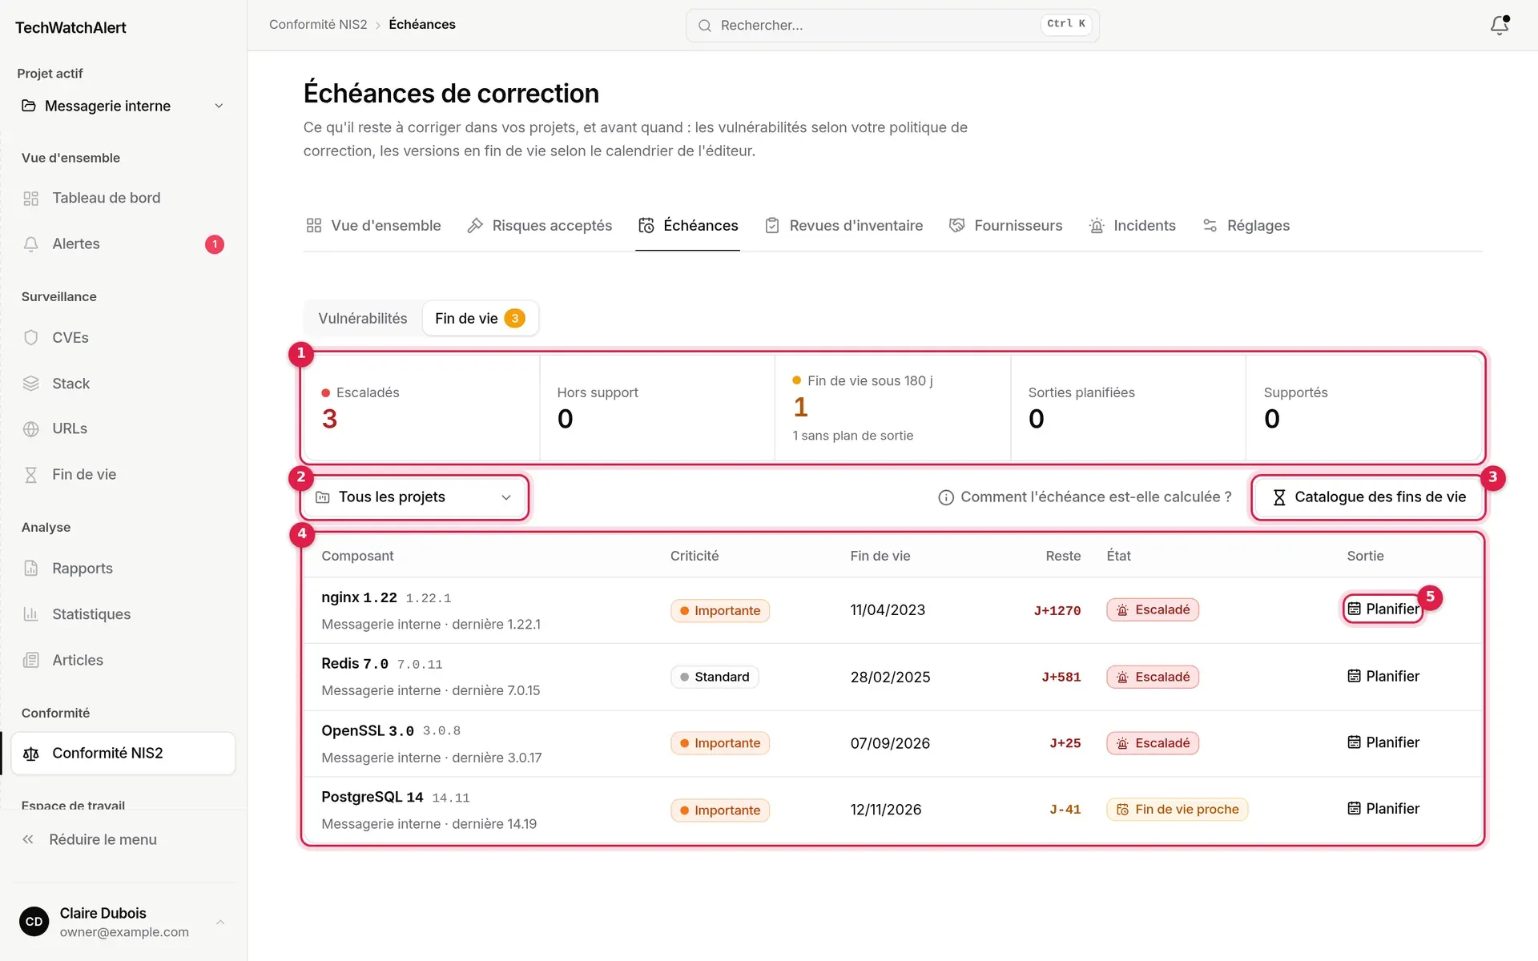This screenshot has width=1538, height=961.
Task: Click the Escaladé badge in Redis row
Action: pyautogui.click(x=1153, y=678)
